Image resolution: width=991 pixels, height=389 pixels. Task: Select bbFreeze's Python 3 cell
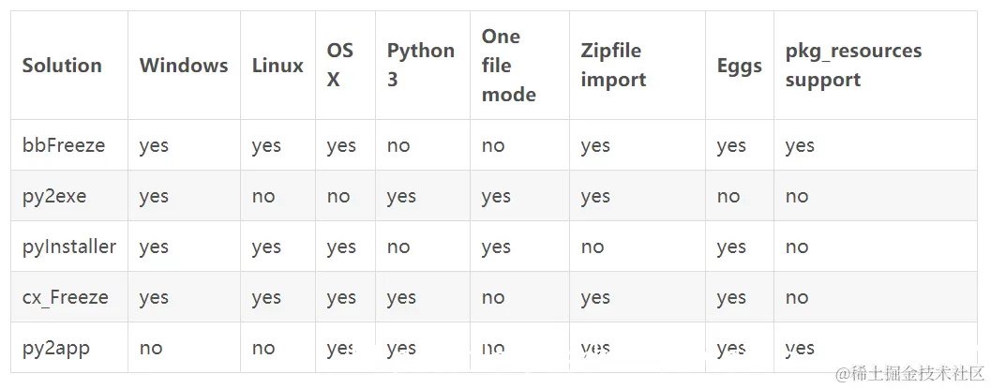click(x=398, y=145)
